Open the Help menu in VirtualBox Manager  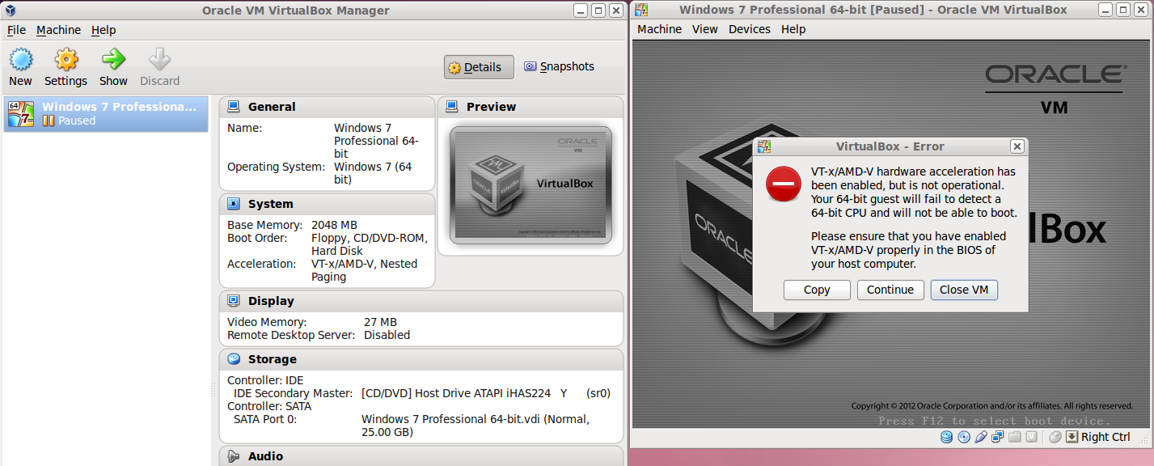(x=104, y=30)
